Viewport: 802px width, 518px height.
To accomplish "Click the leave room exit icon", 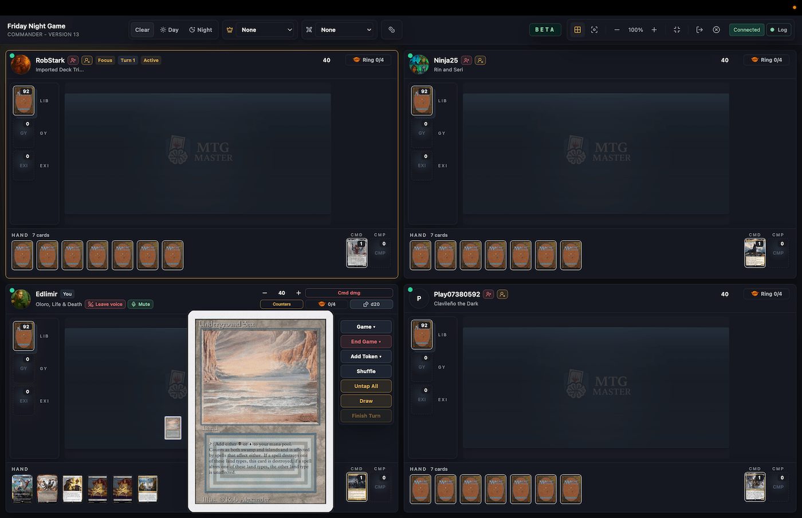I will point(699,30).
